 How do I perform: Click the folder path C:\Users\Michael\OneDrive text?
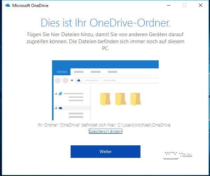[x=144, y=125]
